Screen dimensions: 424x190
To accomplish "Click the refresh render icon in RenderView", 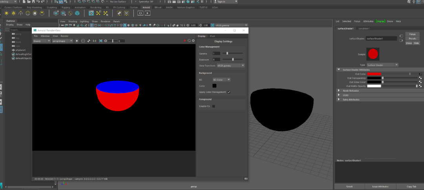I will [x=189, y=41].
